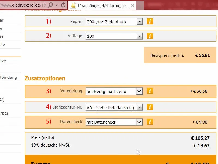
Task: Expand the Veredelung beidseitig matt Cello dropdown
Action: pyautogui.click(x=139, y=91)
